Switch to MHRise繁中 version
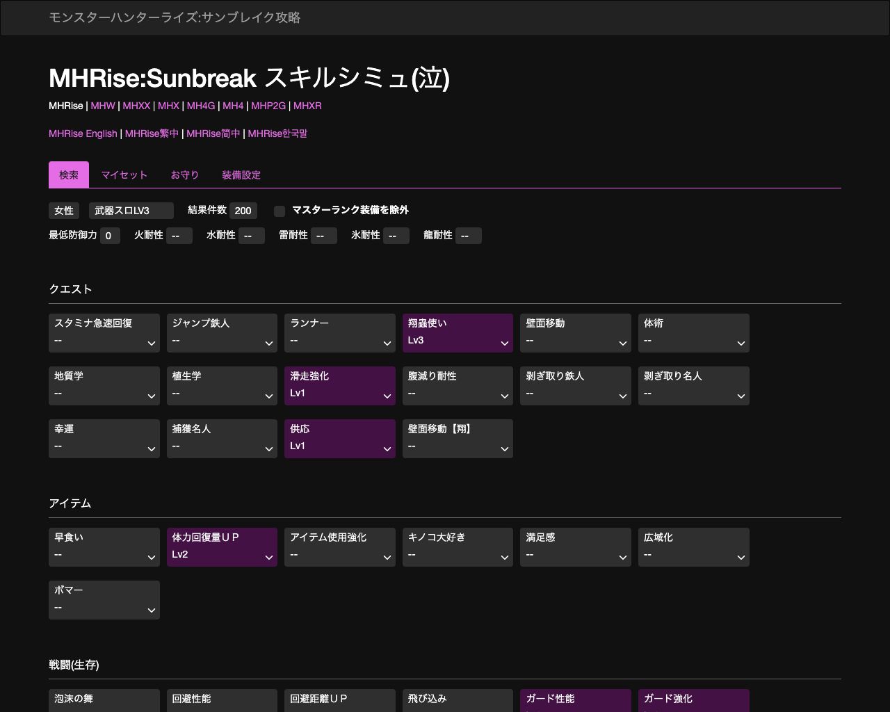890x712 pixels. pos(152,133)
